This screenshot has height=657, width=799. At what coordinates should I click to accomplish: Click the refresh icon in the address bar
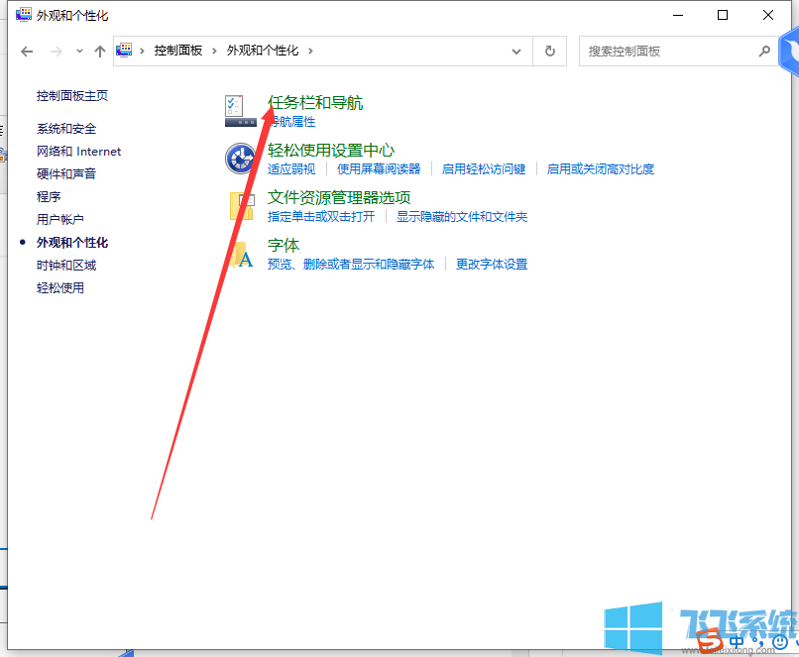click(x=549, y=51)
